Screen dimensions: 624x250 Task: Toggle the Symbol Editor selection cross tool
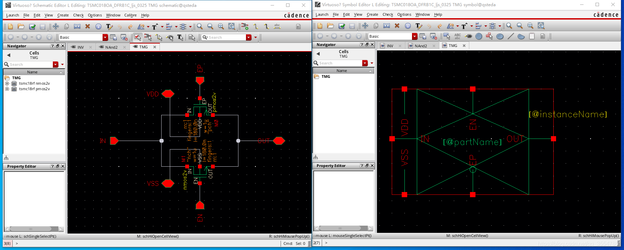490,36
